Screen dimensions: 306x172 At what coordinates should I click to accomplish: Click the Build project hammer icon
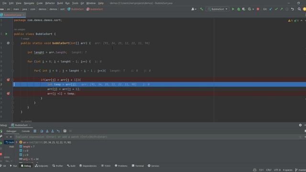(201, 9)
